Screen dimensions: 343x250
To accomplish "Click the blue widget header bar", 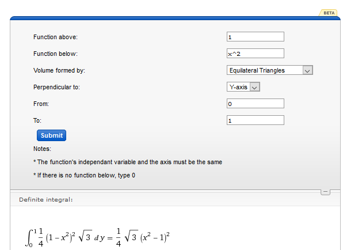I will 175,18.
